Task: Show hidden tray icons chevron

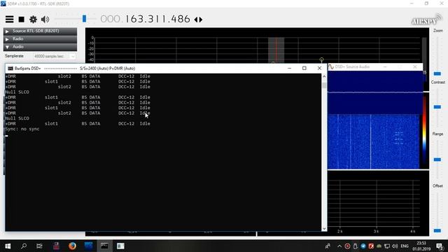Action: point(339,246)
